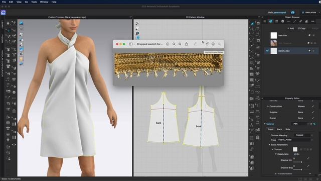Click the Copy button in Object Browser

point(301,28)
